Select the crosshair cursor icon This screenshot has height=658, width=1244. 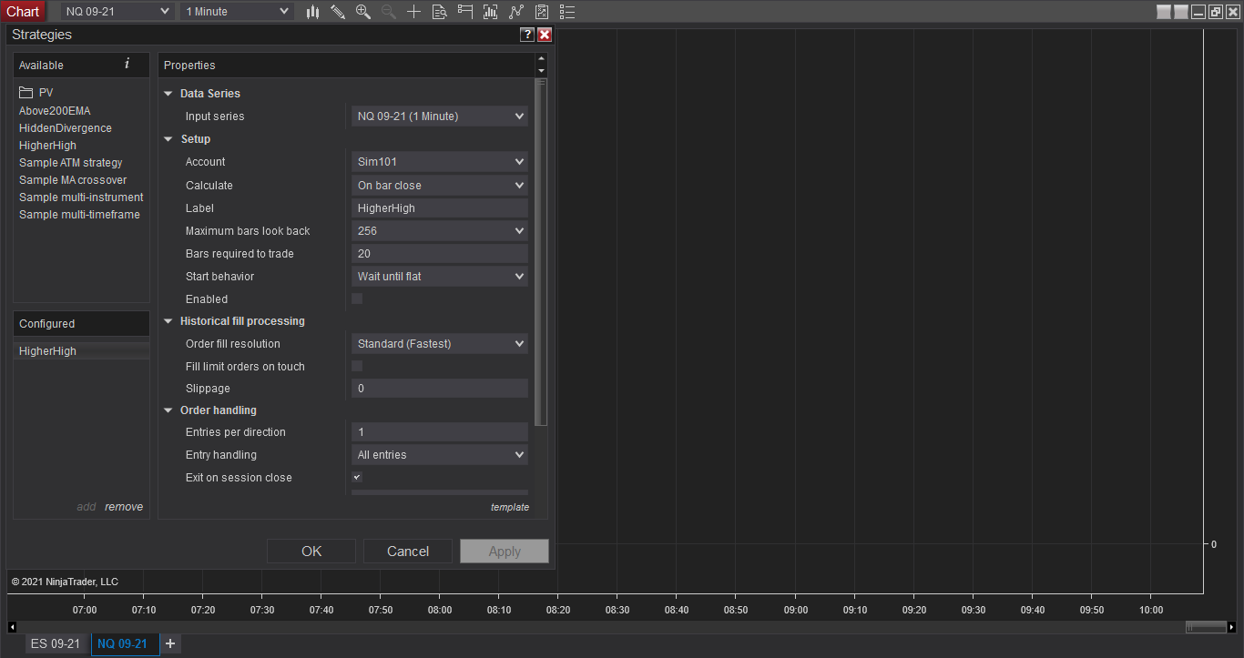click(x=414, y=12)
